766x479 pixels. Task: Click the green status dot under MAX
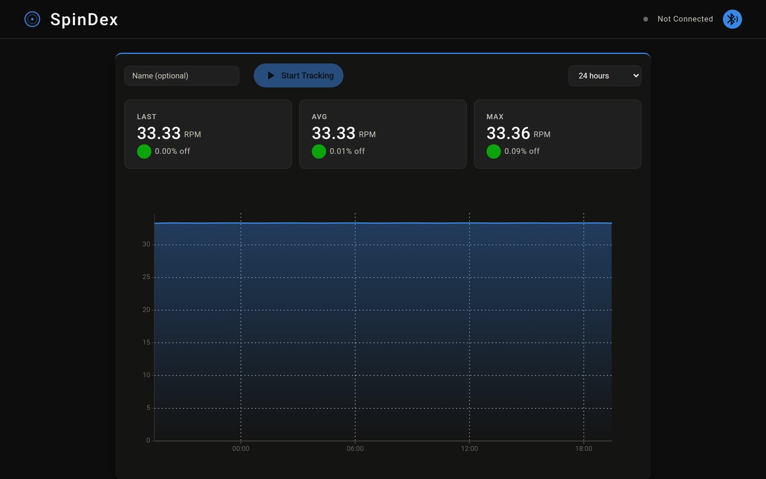click(494, 151)
